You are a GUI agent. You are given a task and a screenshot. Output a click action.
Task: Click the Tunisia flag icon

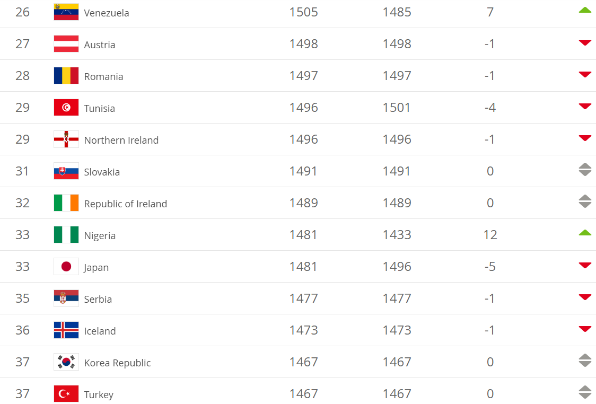66,108
